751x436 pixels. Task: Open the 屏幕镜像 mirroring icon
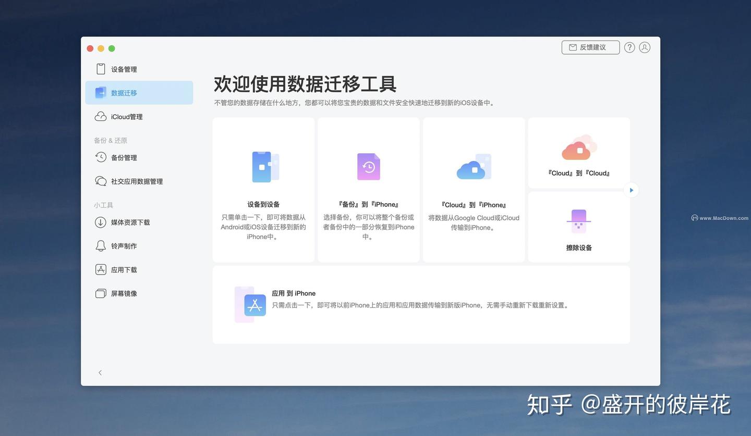click(101, 293)
